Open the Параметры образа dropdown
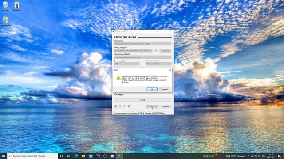Viewport: 284px width, 159px height. (x=142, y=57)
